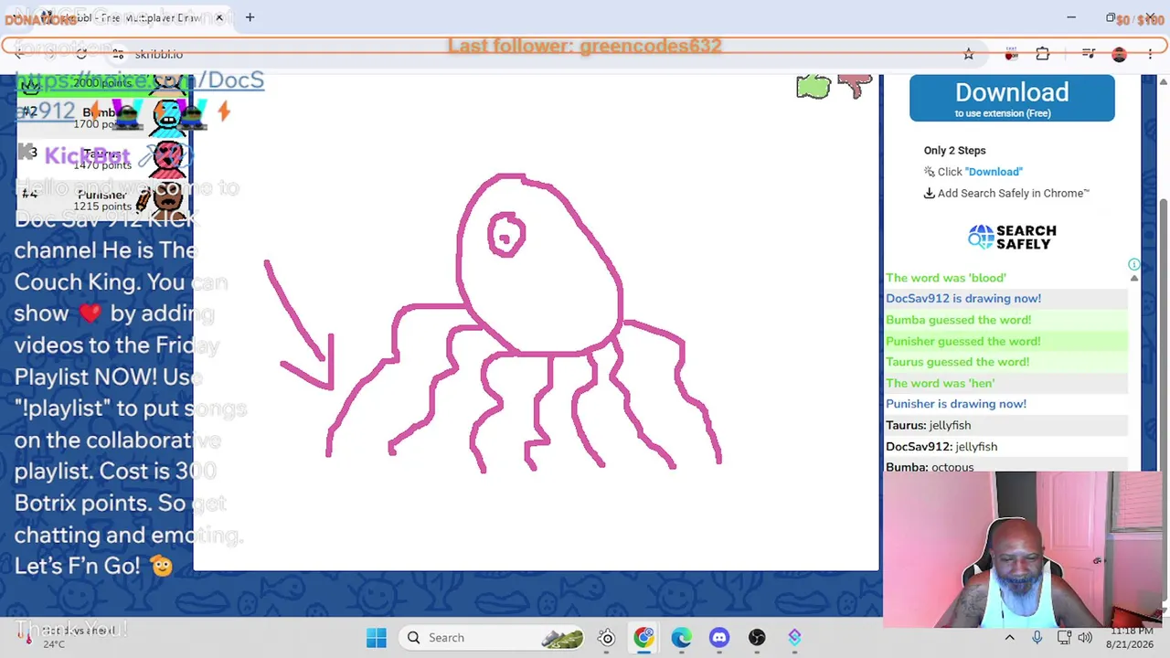Open the Extensions puzzle icon in Chrome

tap(1043, 54)
